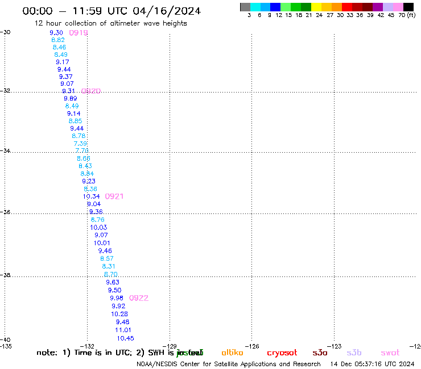Click the 9.63 wave height value
The width and height of the screenshot is (421, 369).
click(113, 282)
